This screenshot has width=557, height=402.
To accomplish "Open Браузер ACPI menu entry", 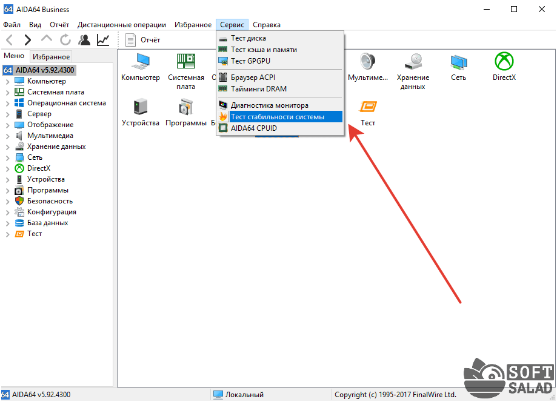I will click(280, 77).
